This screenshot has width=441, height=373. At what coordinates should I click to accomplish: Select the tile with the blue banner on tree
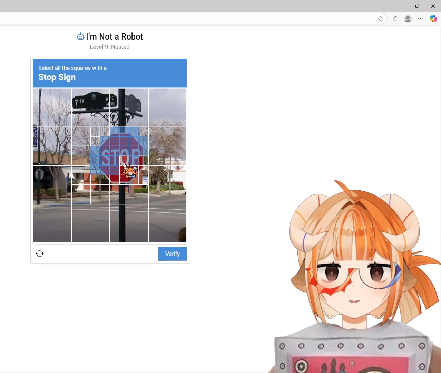(x=52, y=146)
